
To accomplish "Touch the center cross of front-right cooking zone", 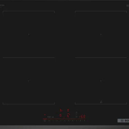I will (101, 81).
